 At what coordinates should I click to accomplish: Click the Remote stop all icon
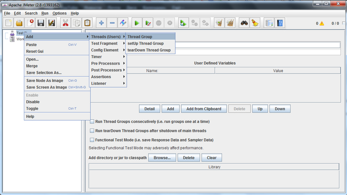(x=194, y=23)
